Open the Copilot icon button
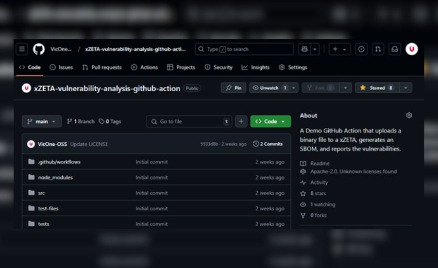The height and width of the screenshot is (268, 438). tap(305, 49)
